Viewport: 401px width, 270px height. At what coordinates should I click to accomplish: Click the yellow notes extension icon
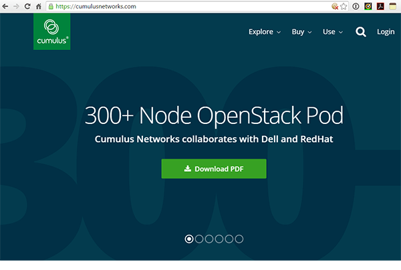tap(392, 7)
